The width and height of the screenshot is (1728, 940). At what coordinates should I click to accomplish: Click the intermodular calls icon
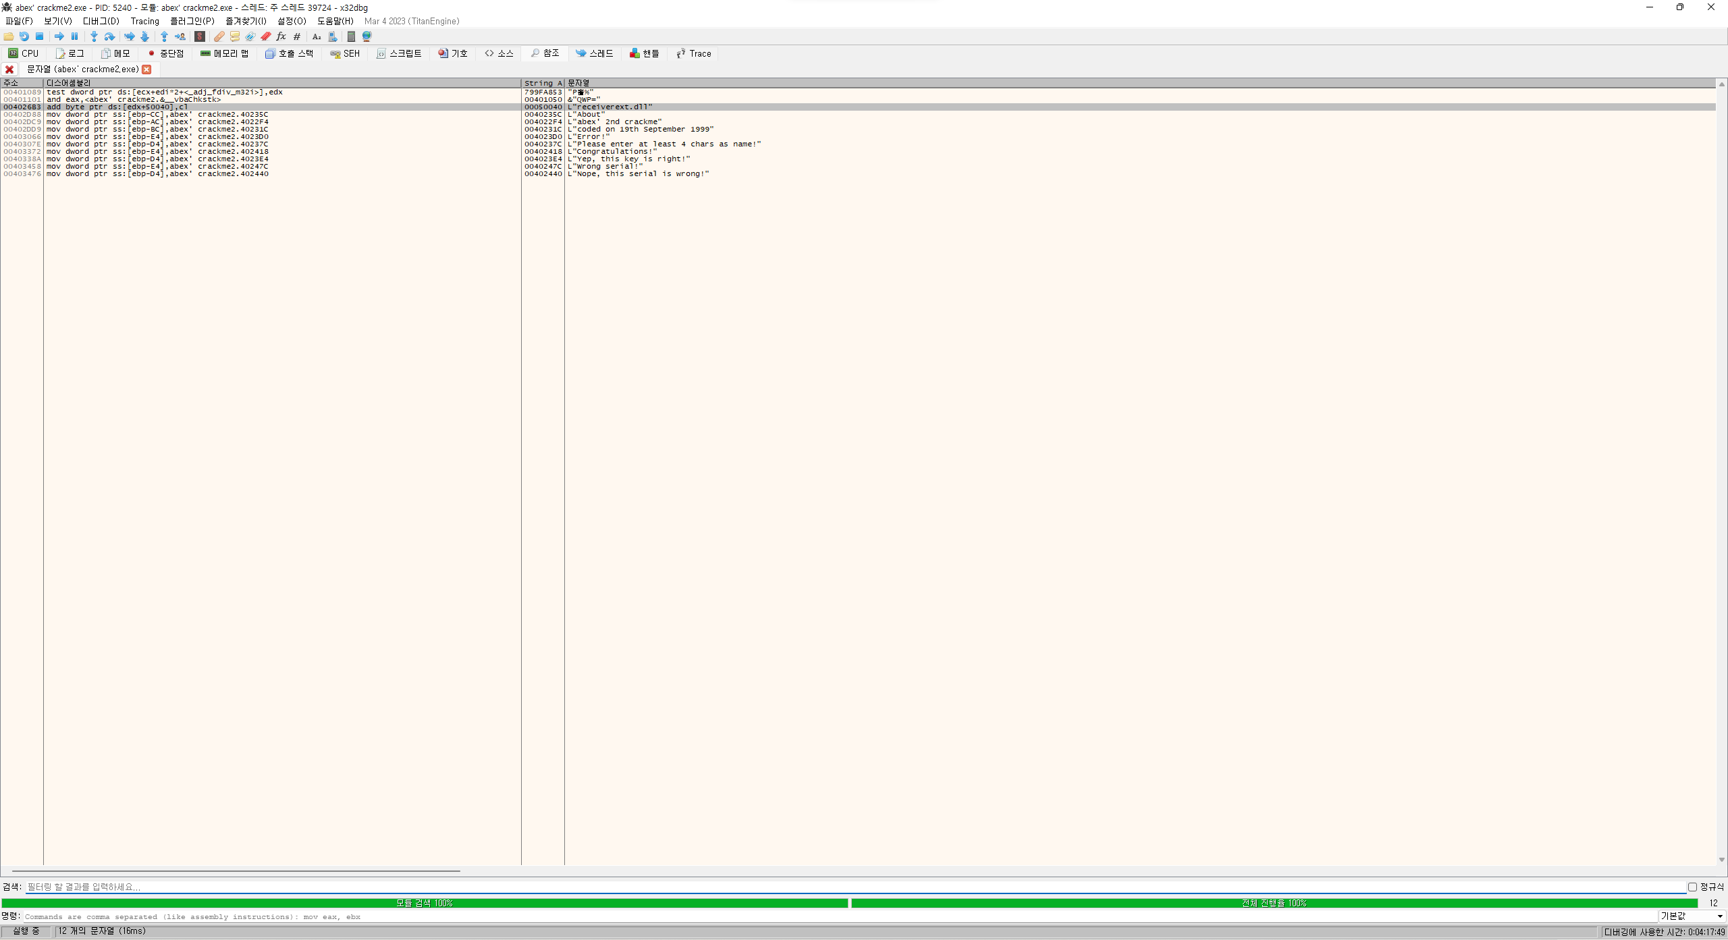click(x=333, y=36)
